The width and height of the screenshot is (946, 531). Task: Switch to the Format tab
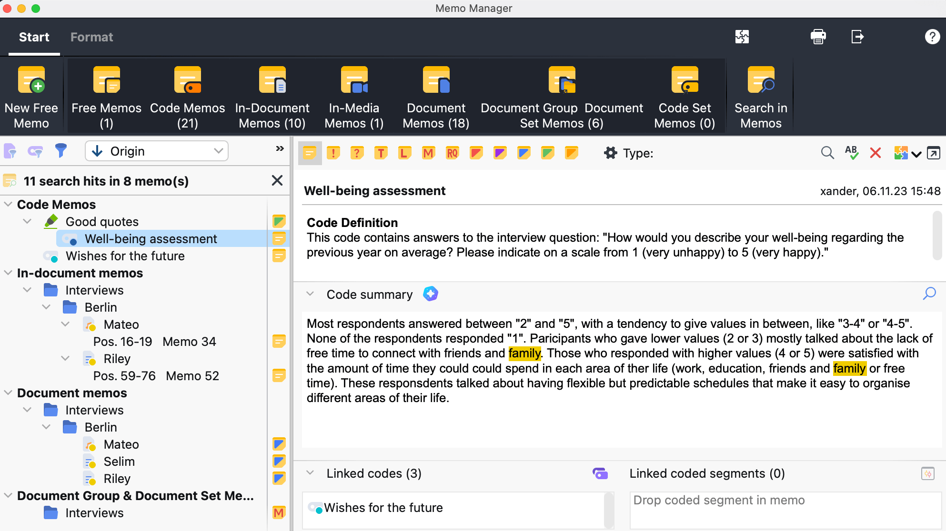click(91, 37)
